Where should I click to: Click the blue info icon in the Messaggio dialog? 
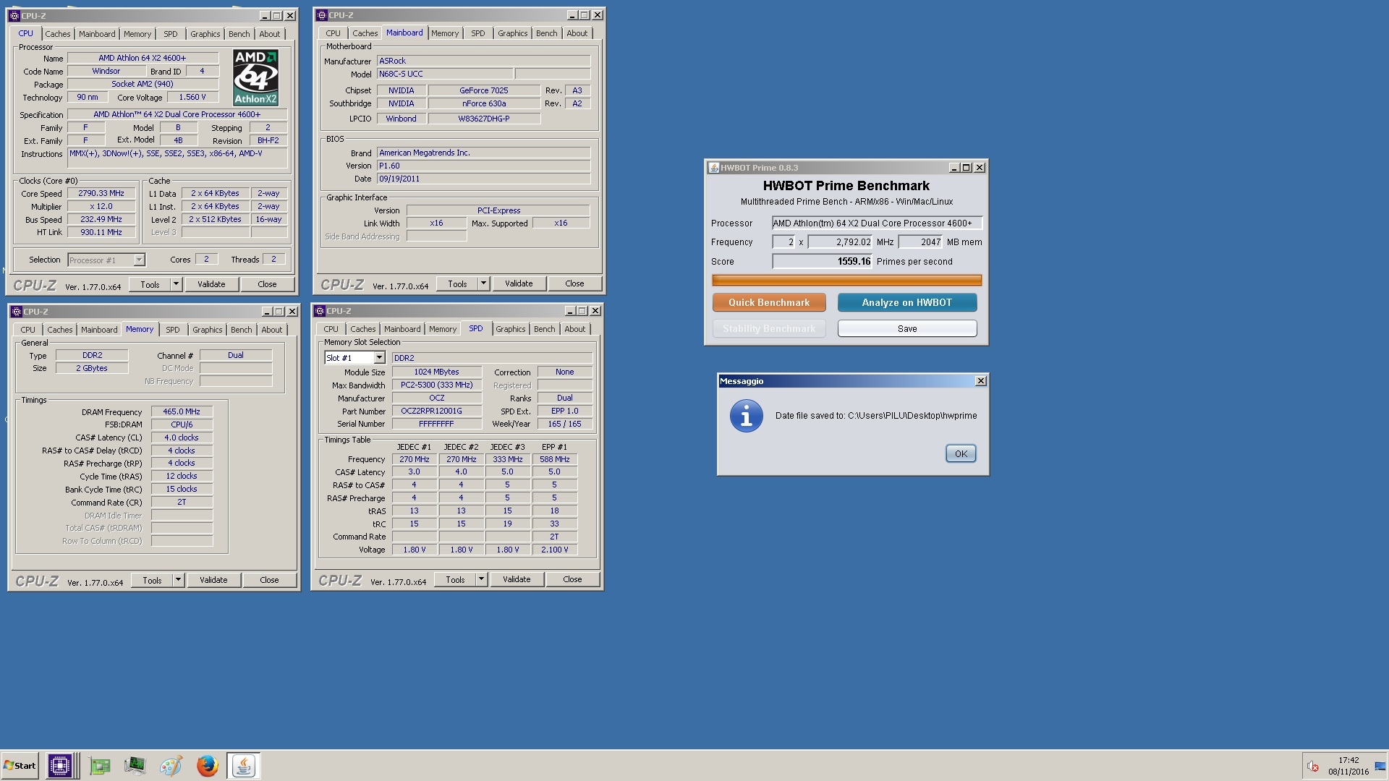pyautogui.click(x=746, y=416)
